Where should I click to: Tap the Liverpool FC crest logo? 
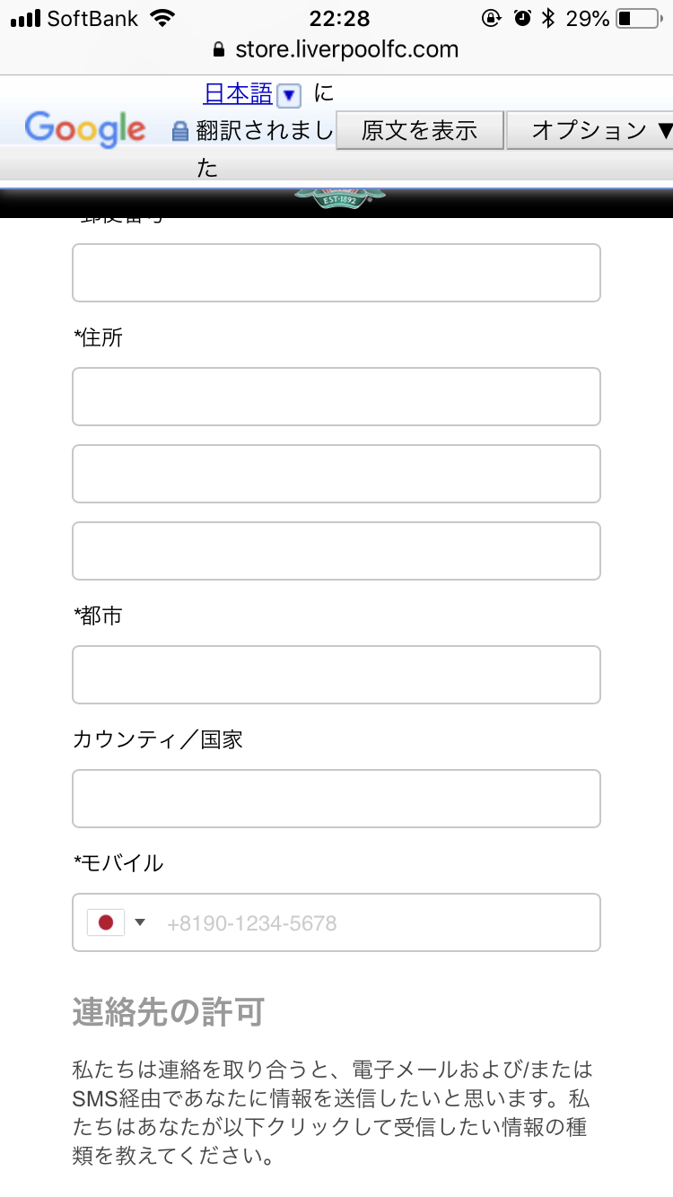[x=340, y=197]
